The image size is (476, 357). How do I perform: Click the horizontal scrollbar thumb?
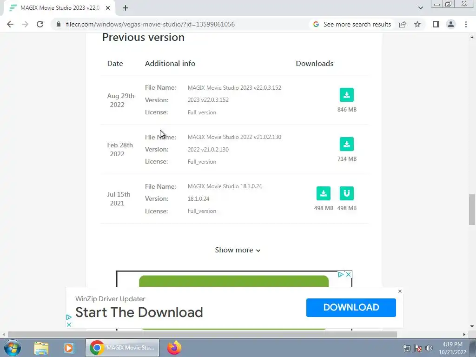[202, 334]
